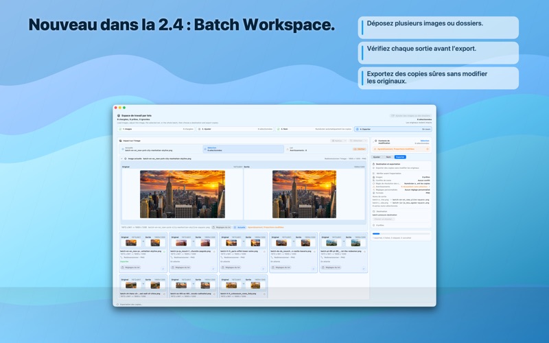The width and height of the screenshot is (549, 343).
Task: Click resize icon on manhattan-skyline card
Action: 122,258
